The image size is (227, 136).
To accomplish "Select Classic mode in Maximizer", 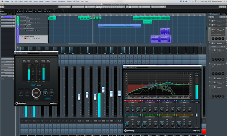I will pyautogui.click(x=33, y=85).
